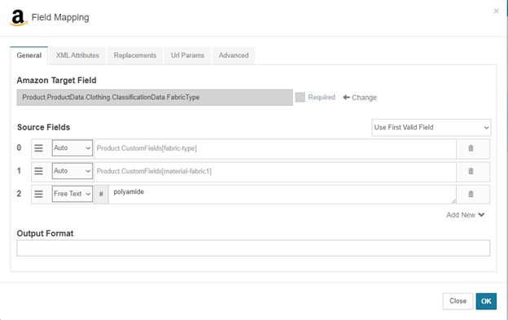Click the Amazon Target Field heading
508x320 pixels.
click(x=57, y=81)
